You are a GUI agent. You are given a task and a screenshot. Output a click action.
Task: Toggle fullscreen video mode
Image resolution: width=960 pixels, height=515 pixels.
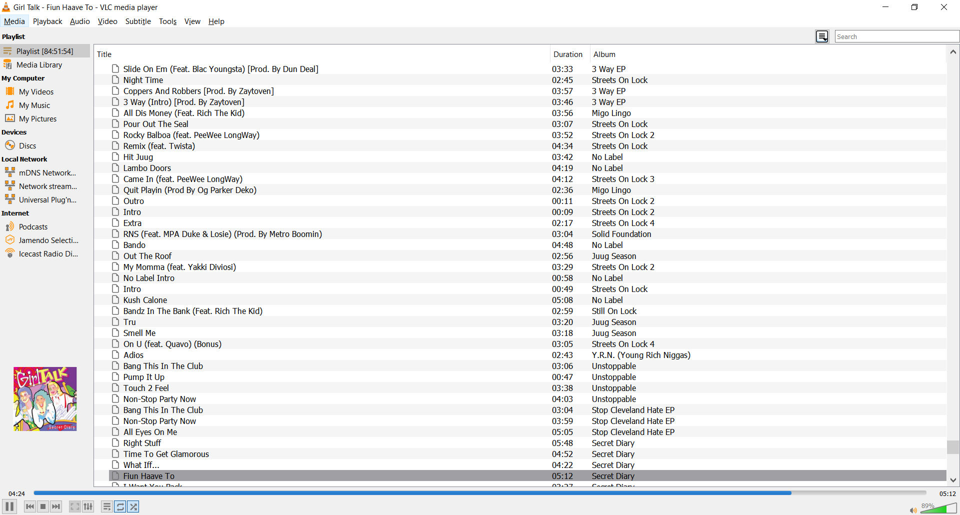point(75,506)
